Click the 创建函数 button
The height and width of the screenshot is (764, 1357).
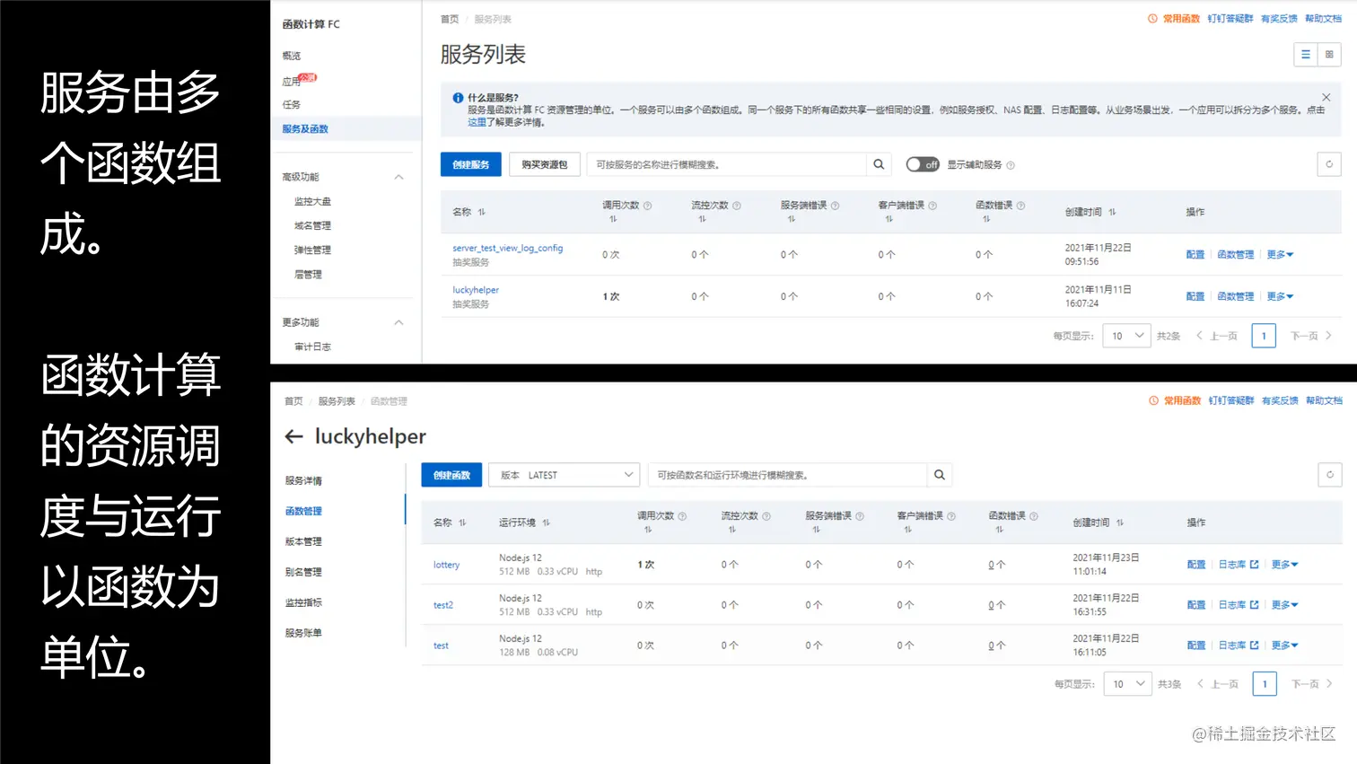[x=451, y=475]
